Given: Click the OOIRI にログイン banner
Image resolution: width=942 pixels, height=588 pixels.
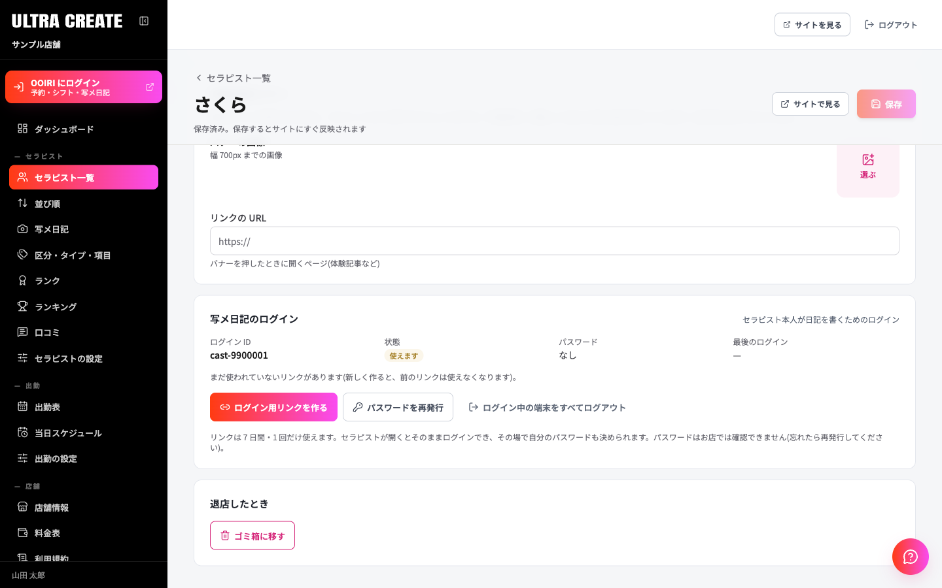Looking at the screenshot, I should (x=84, y=87).
